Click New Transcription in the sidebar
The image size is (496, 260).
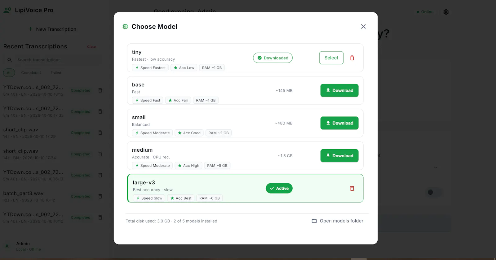point(53,29)
